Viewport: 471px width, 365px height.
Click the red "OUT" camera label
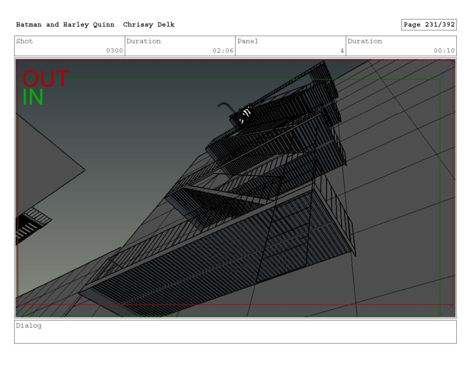click(46, 79)
